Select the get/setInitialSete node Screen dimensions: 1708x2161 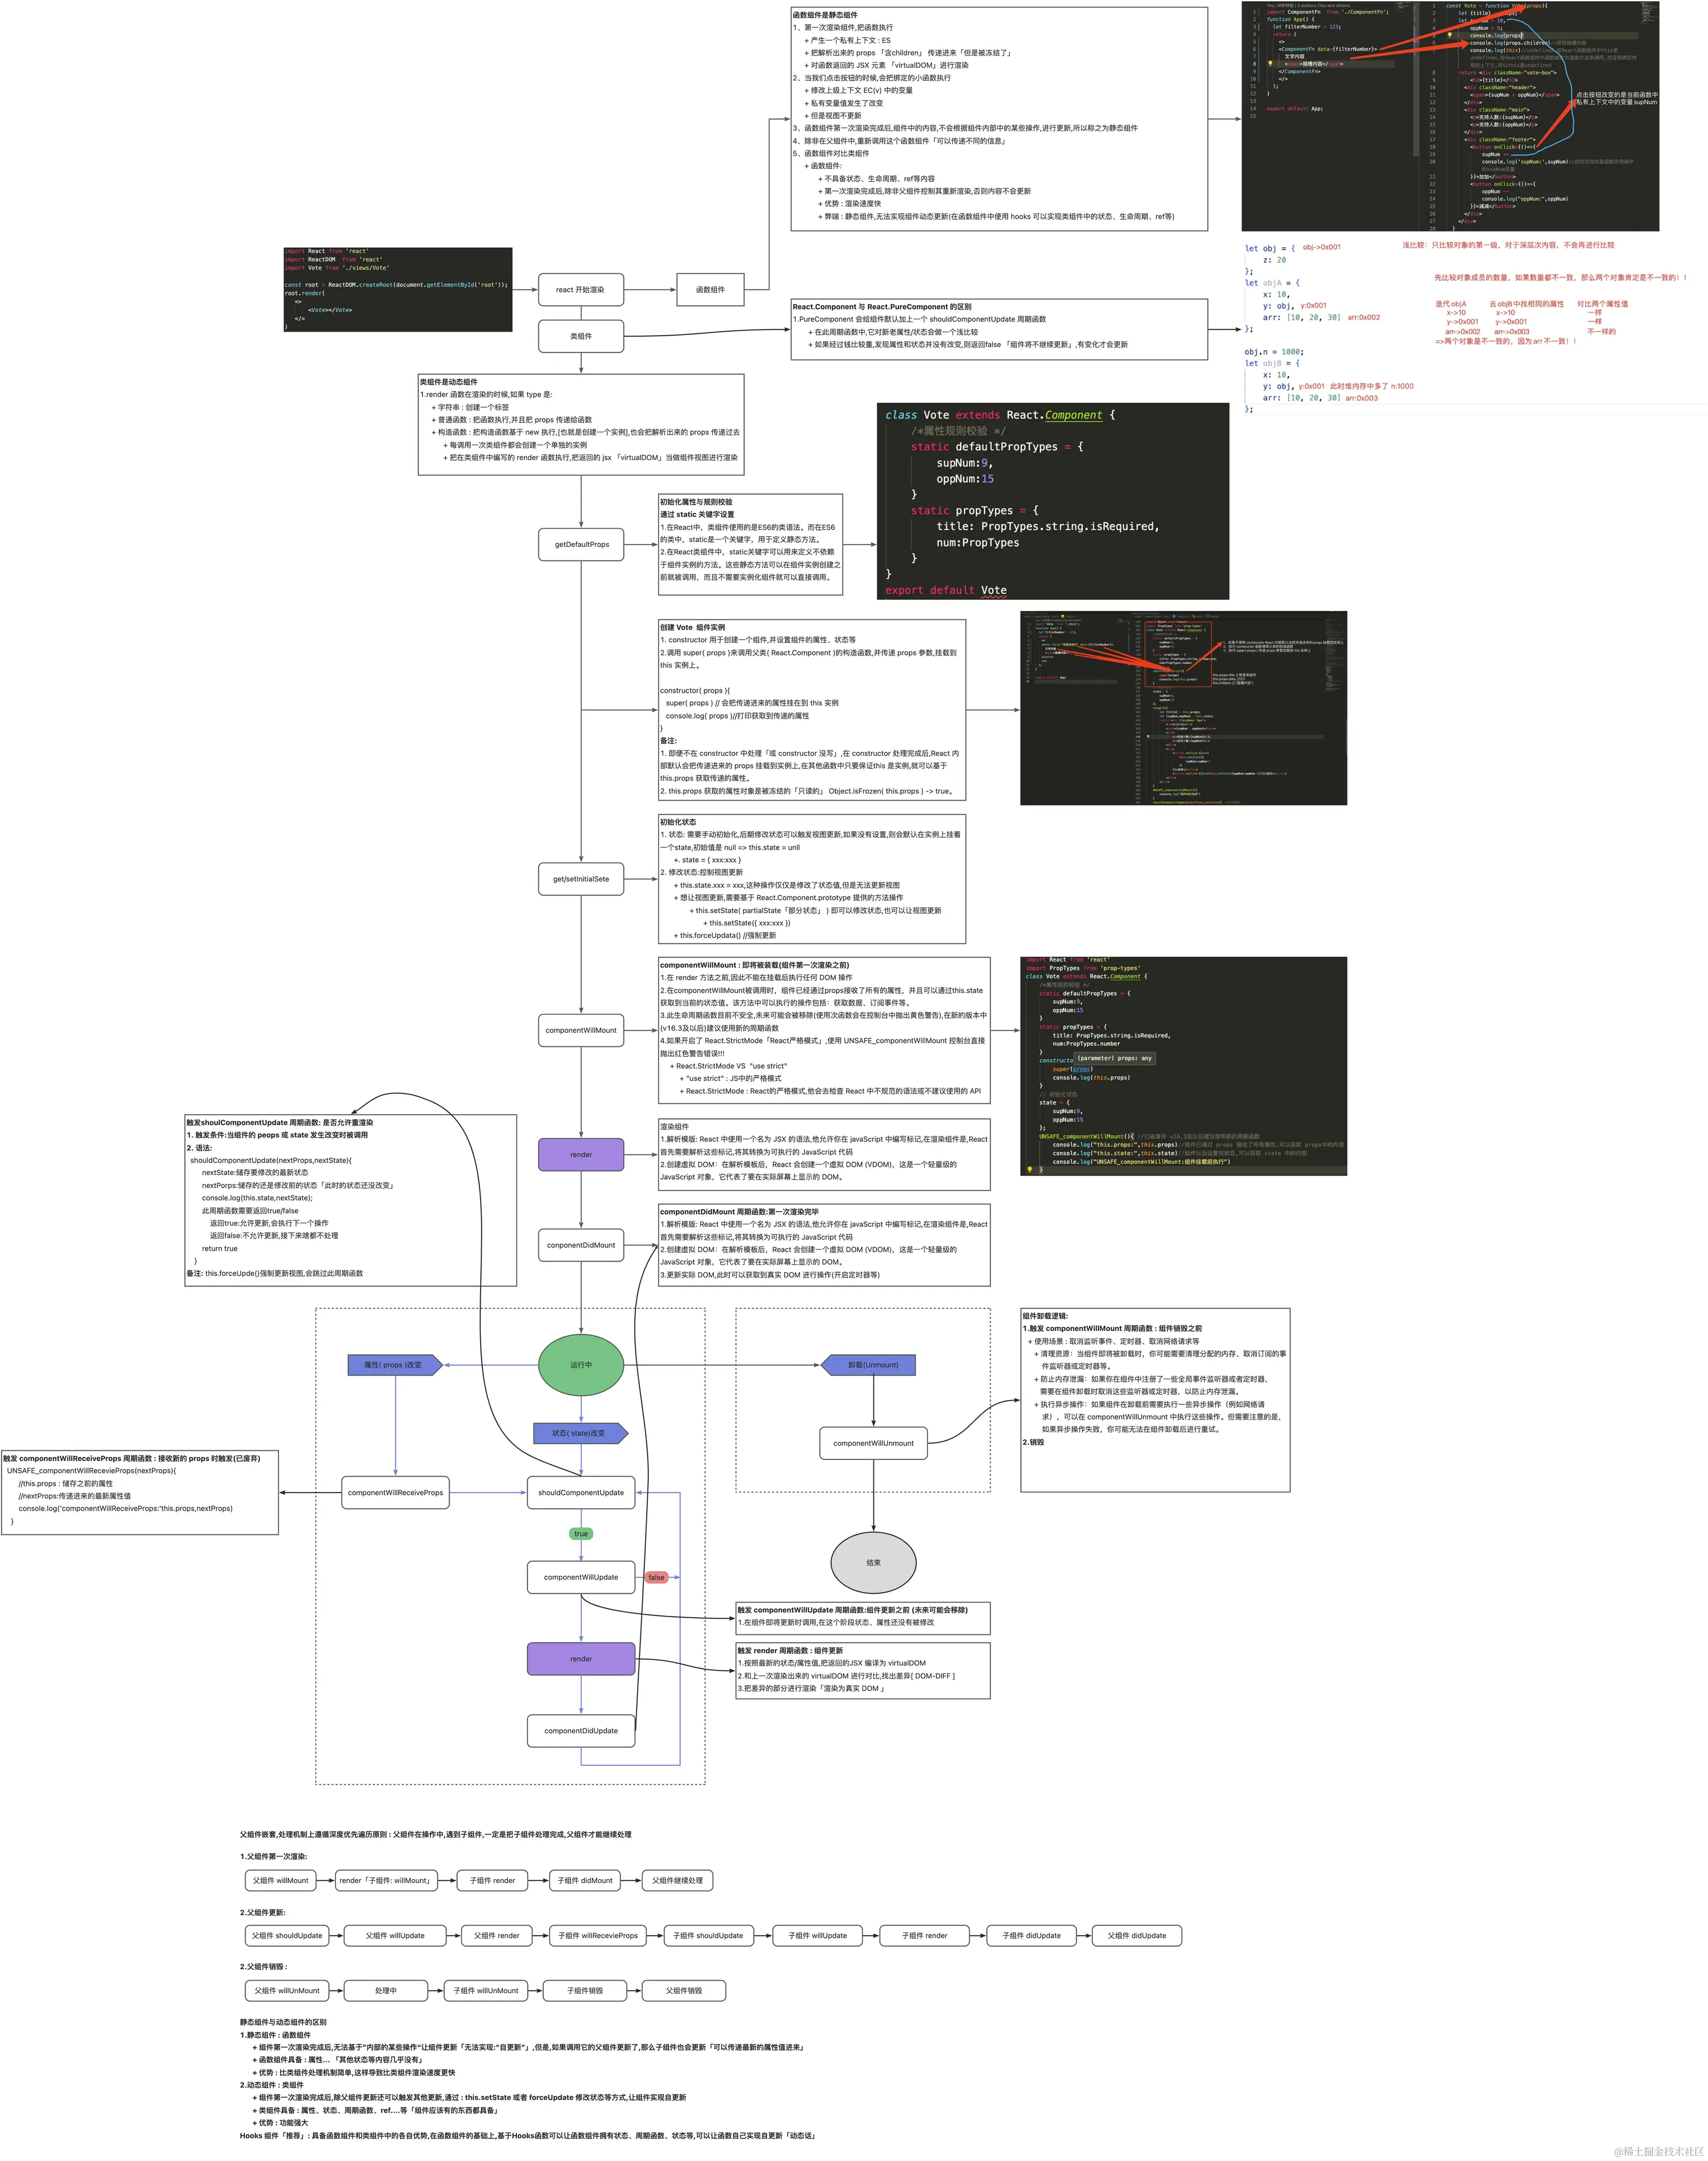click(581, 879)
